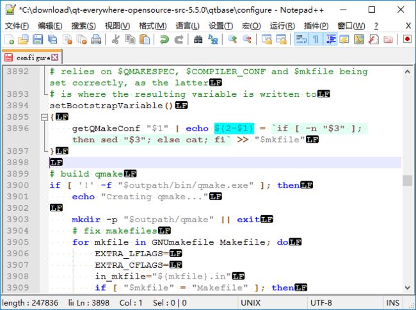This screenshot has height=310, width=416.
Task: Click '# build qmake' comment line
Action: (x=86, y=174)
